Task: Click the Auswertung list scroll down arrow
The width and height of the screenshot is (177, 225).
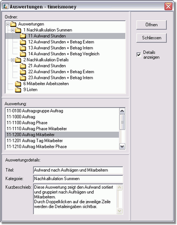Action: click(x=122, y=147)
